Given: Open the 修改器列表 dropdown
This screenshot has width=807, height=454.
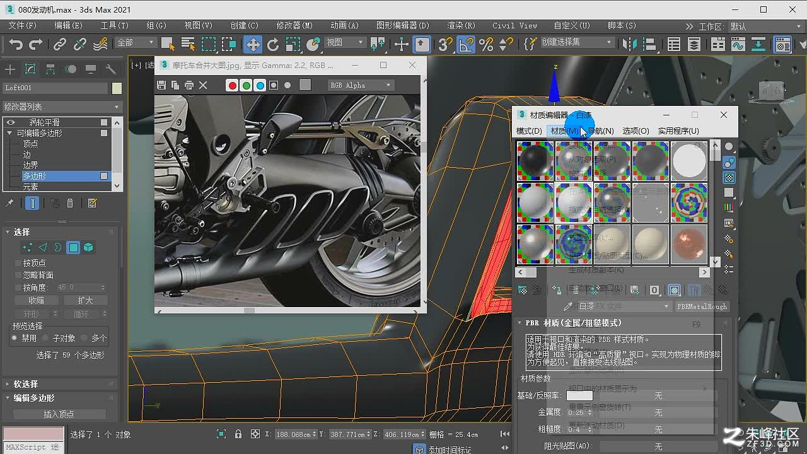Looking at the screenshot, I should (x=61, y=107).
